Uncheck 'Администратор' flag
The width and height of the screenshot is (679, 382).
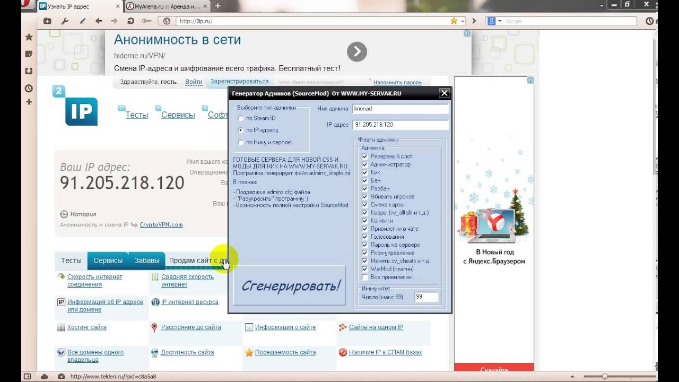[x=364, y=164]
